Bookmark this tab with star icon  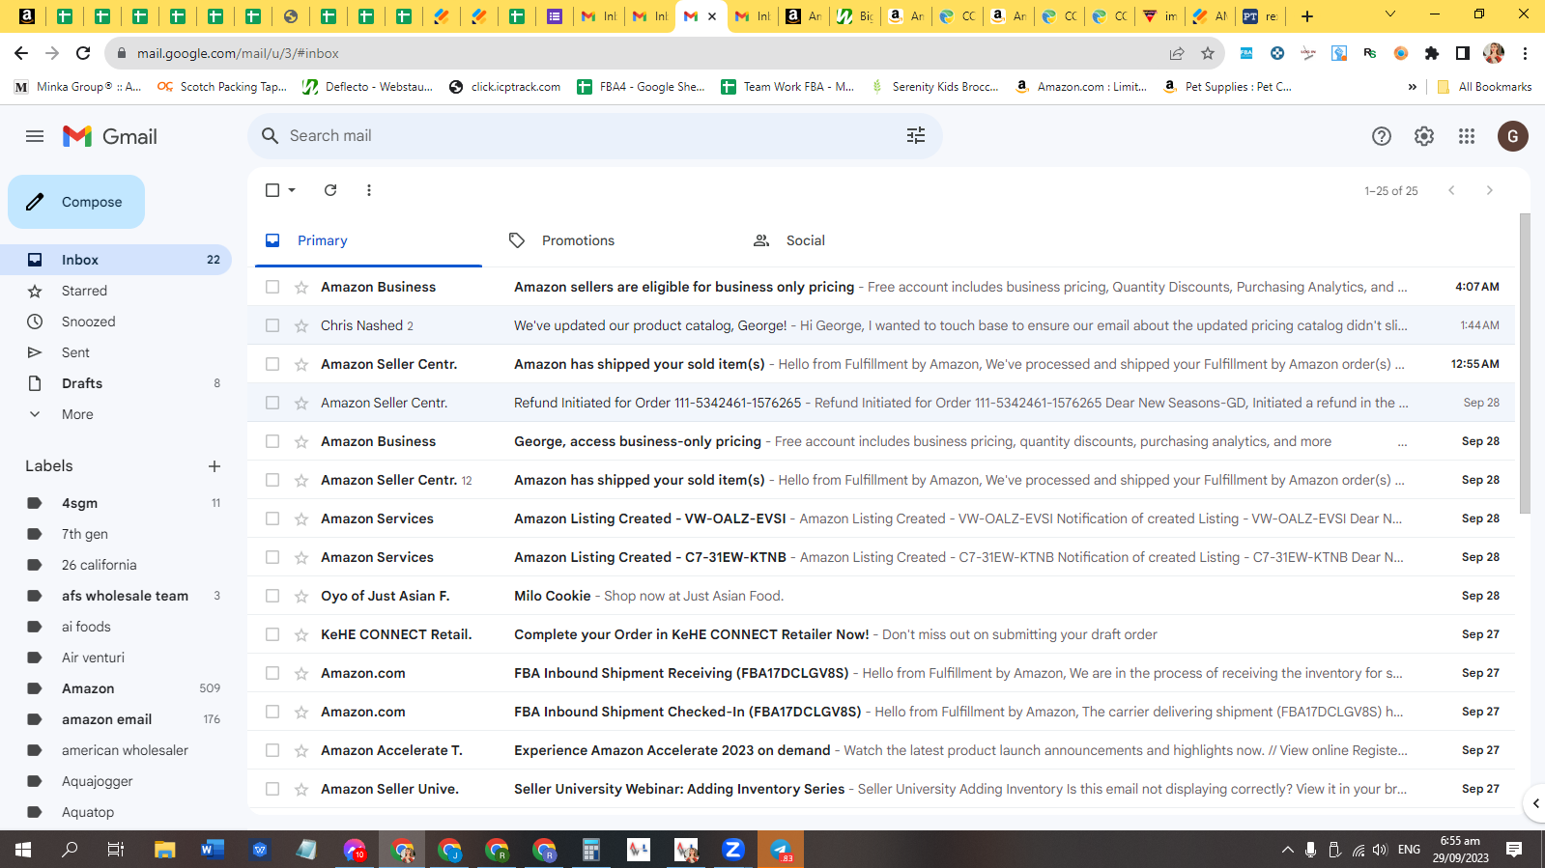1208,53
